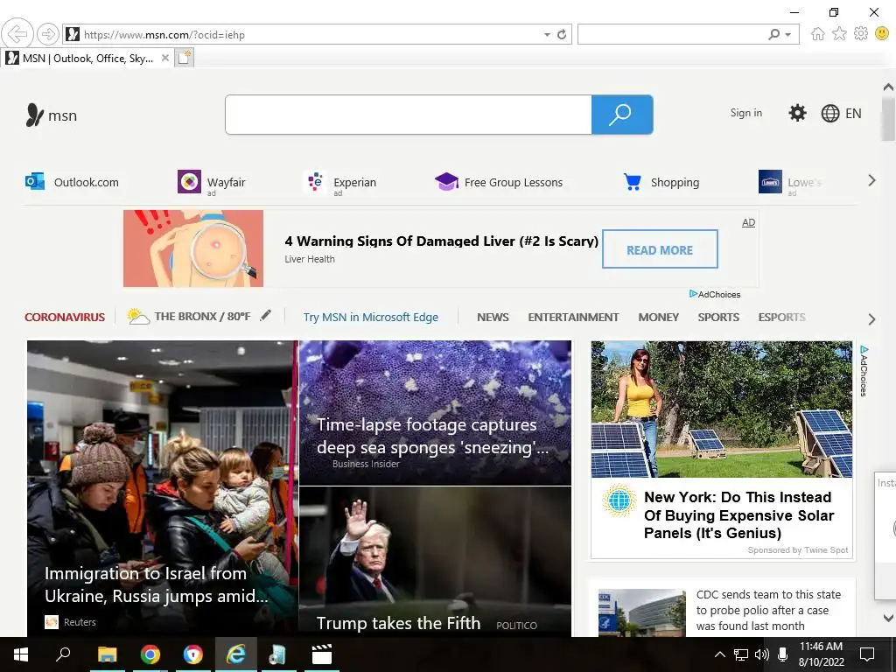Open deep sea sponges 'sneezing' story
896x672 pixels.
coord(435,413)
